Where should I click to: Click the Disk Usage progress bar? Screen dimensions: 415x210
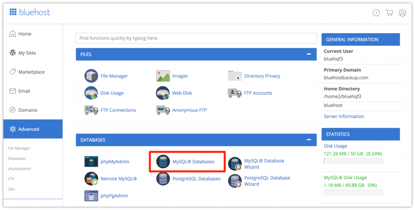coord(353,161)
